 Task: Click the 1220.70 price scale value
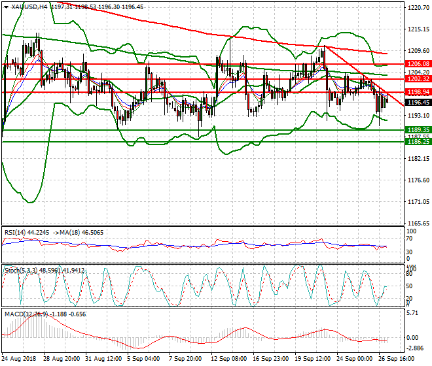pyautogui.click(x=418, y=8)
